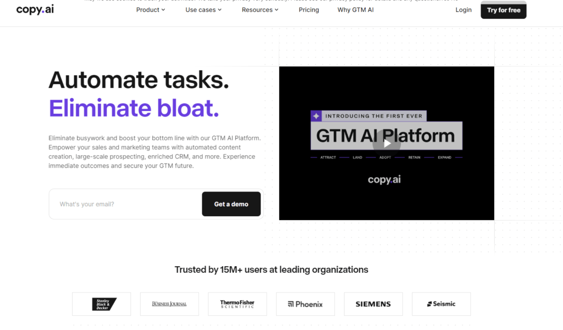Select the Phoenix logo tile
Screen dimensions: 563x330
pyautogui.click(x=305, y=304)
